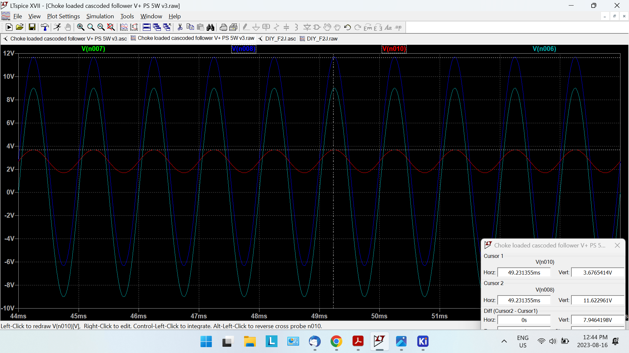Click the Close All Windows toolbar icon
The width and height of the screenshot is (629, 353).
click(x=167, y=27)
